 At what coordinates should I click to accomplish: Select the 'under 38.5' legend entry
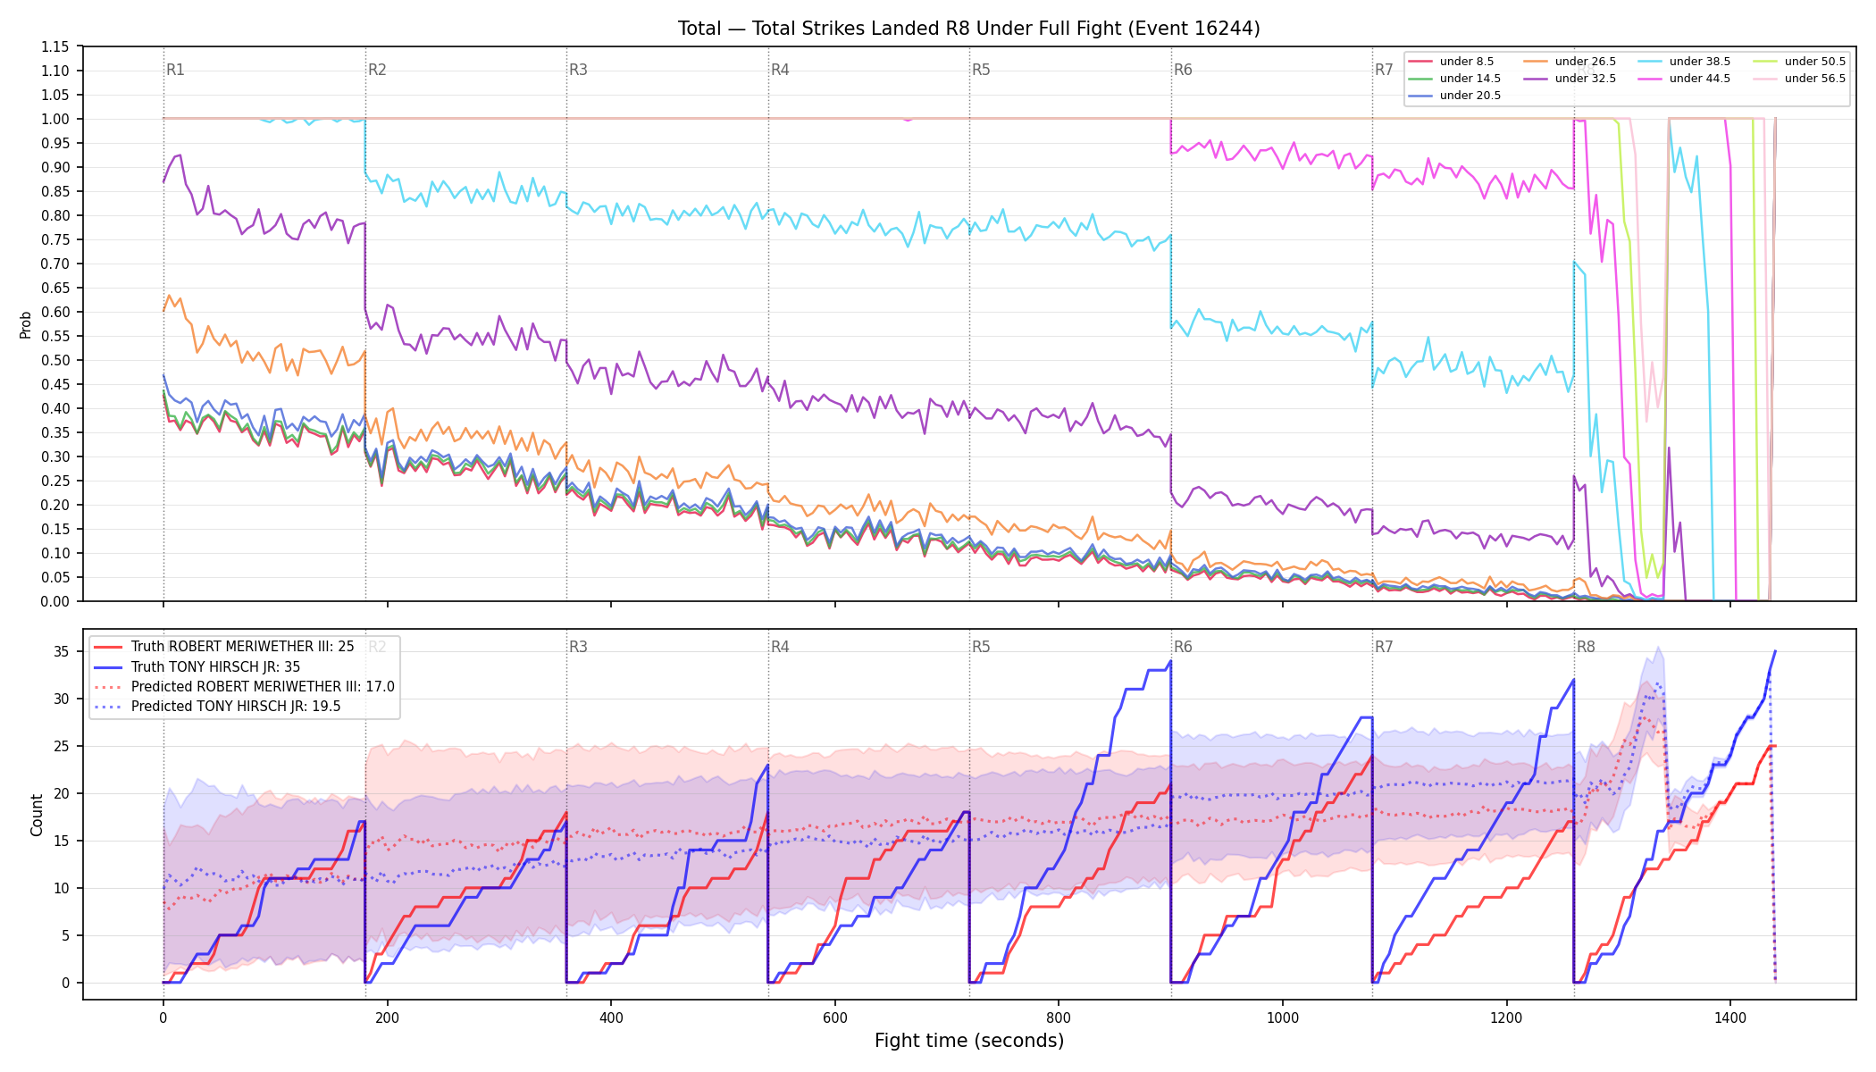pyautogui.click(x=1684, y=62)
